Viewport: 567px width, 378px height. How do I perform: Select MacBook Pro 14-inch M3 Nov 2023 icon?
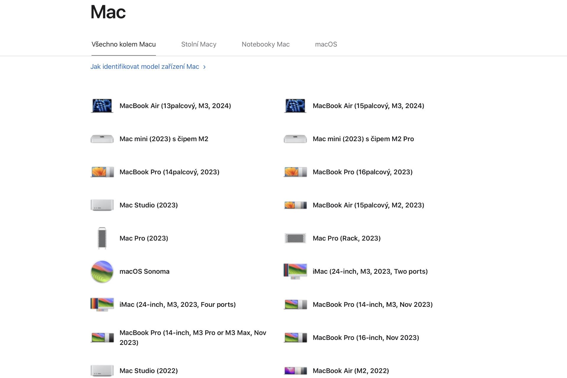coord(295,304)
